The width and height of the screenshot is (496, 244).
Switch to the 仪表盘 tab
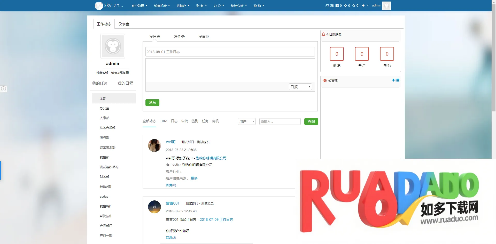(124, 24)
